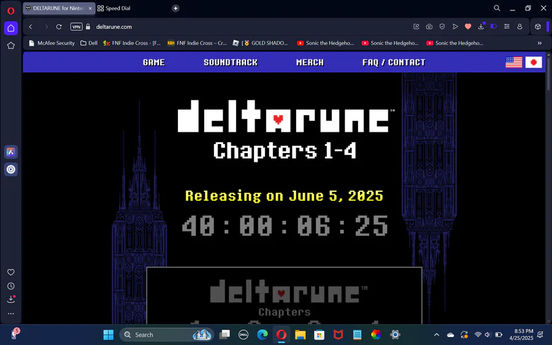Open the FNF Indie Cross – Cr... bookmark
552x345 pixels.
197,43
